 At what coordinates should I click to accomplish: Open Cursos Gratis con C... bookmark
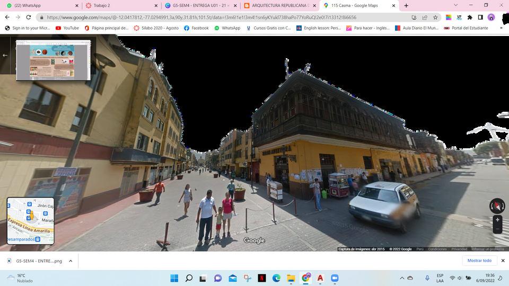pos(268,28)
